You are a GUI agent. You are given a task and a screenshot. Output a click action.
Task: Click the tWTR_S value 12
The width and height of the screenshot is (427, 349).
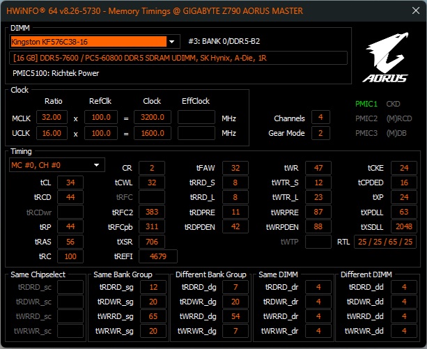pos(318,183)
